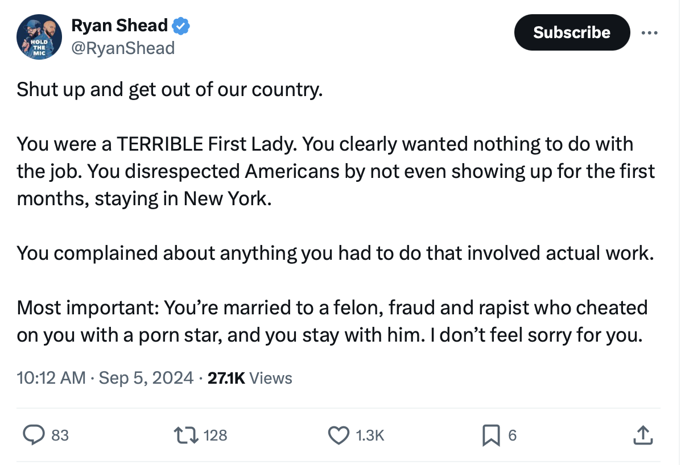Click the 'Most important' paragraph text
This screenshot has width=685, height=465.
tap(332, 321)
